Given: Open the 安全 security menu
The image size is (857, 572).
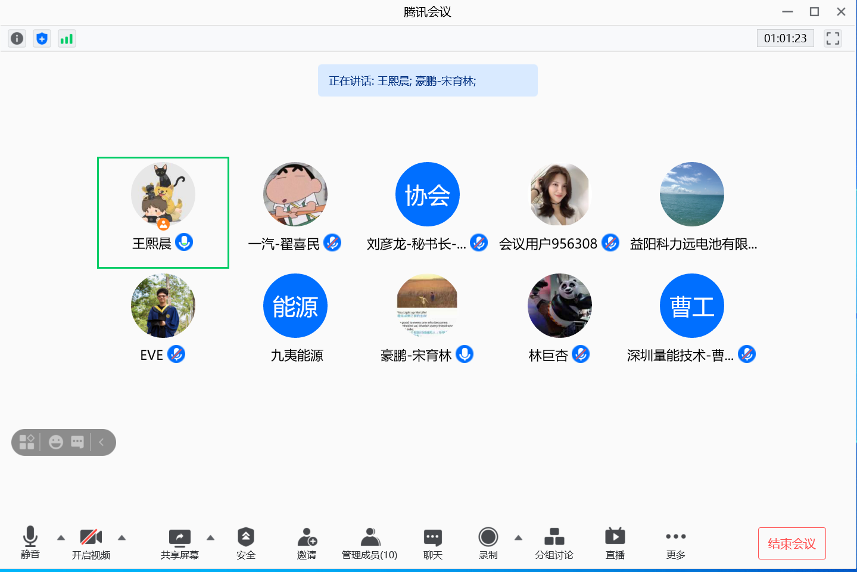Looking at the screenshot, I should pos(245,543).
